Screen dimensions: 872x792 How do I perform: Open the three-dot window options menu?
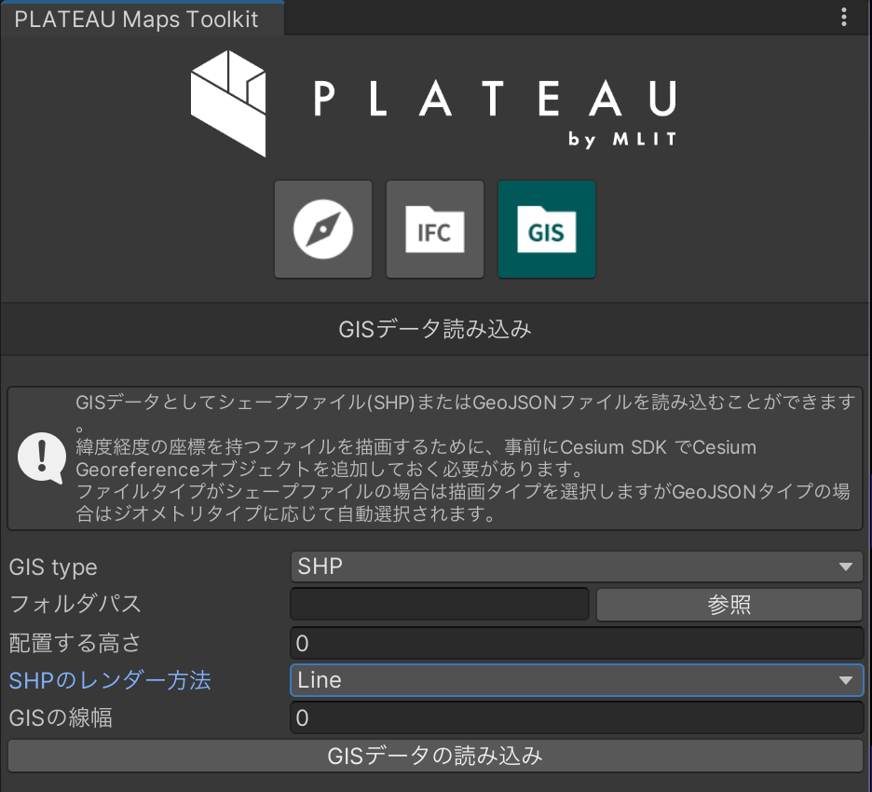pos(844,18)
